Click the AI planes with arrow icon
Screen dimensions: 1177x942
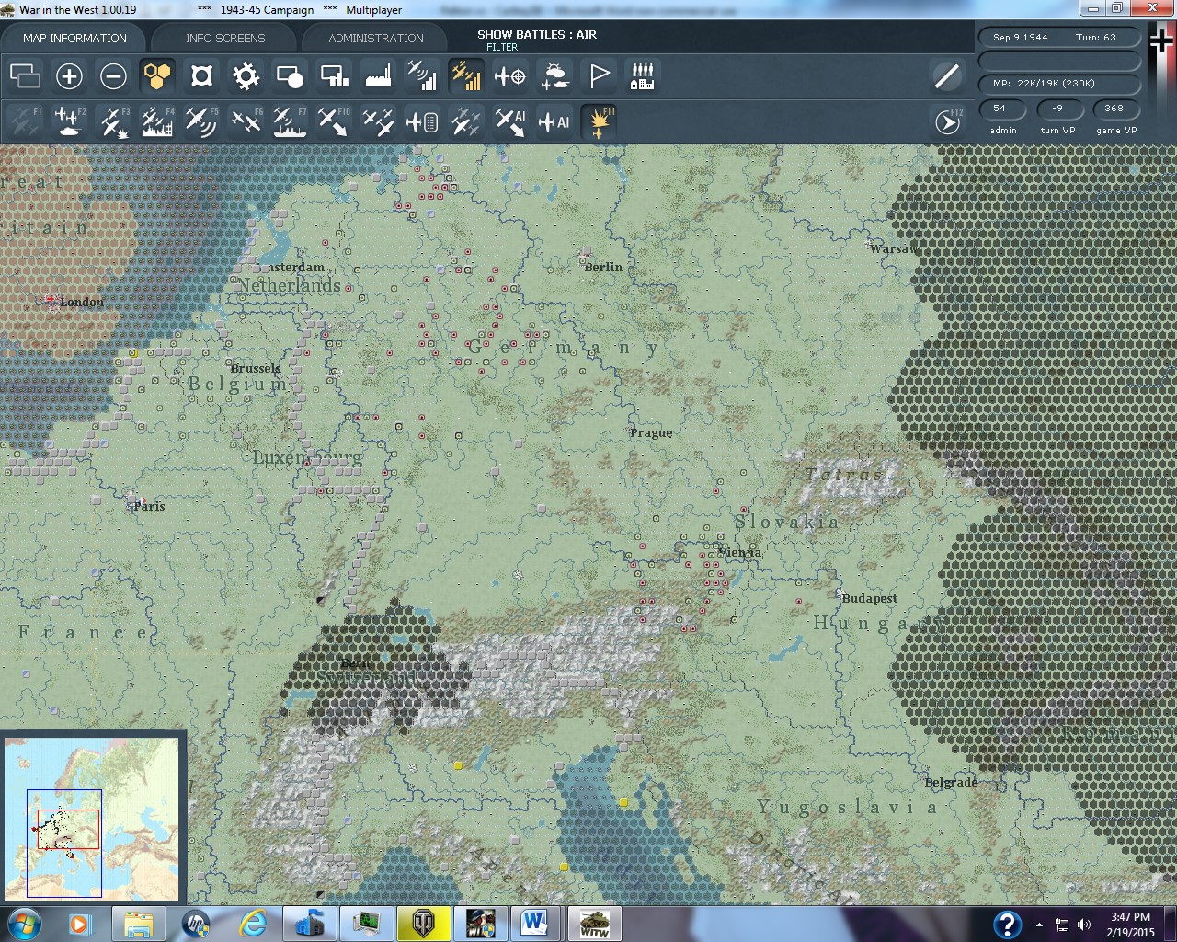click(x=510, y=121)
